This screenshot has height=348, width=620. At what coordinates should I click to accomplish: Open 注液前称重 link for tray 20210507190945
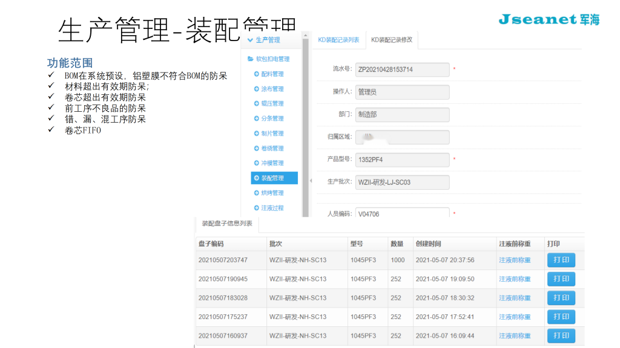pyautogui.click(x=515, y=279)
